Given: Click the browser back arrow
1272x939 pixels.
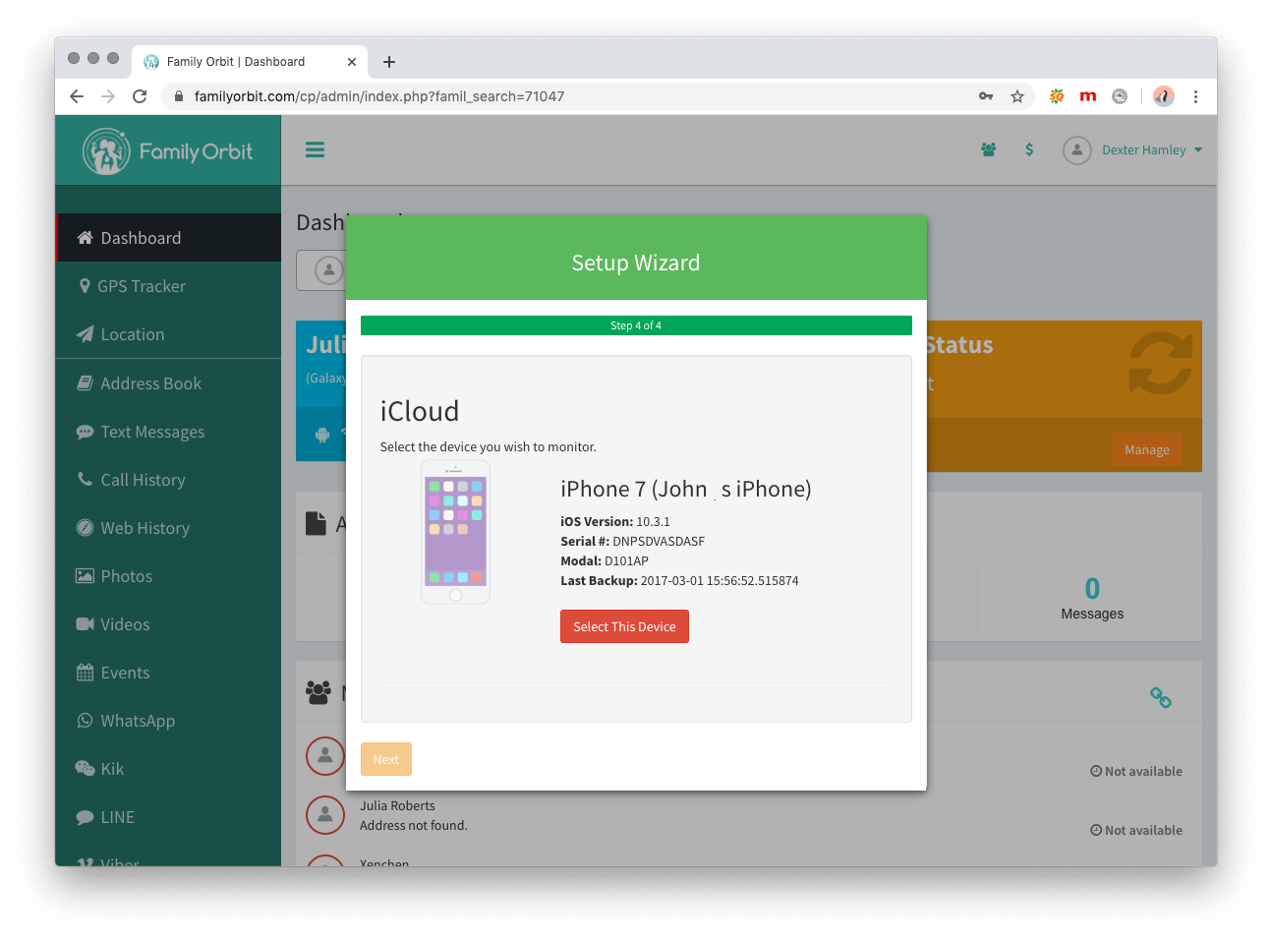Looking at the screenshot, I should point(77,96).
